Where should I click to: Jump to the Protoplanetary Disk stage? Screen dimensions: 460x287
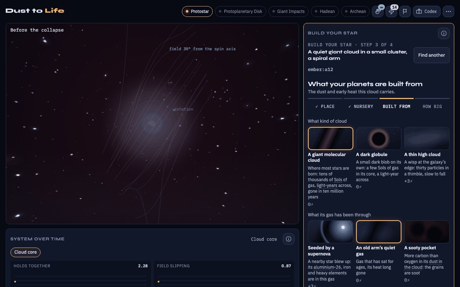click(x=240, y=11)
